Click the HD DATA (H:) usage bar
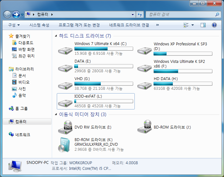Viewport: 224px width, 177px height. (183, 83)
